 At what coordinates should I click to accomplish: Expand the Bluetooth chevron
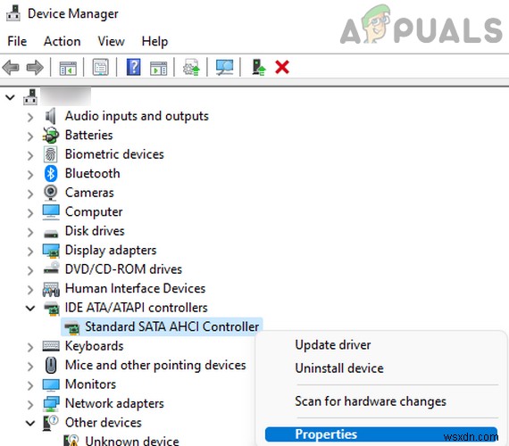tap(30, 175)
